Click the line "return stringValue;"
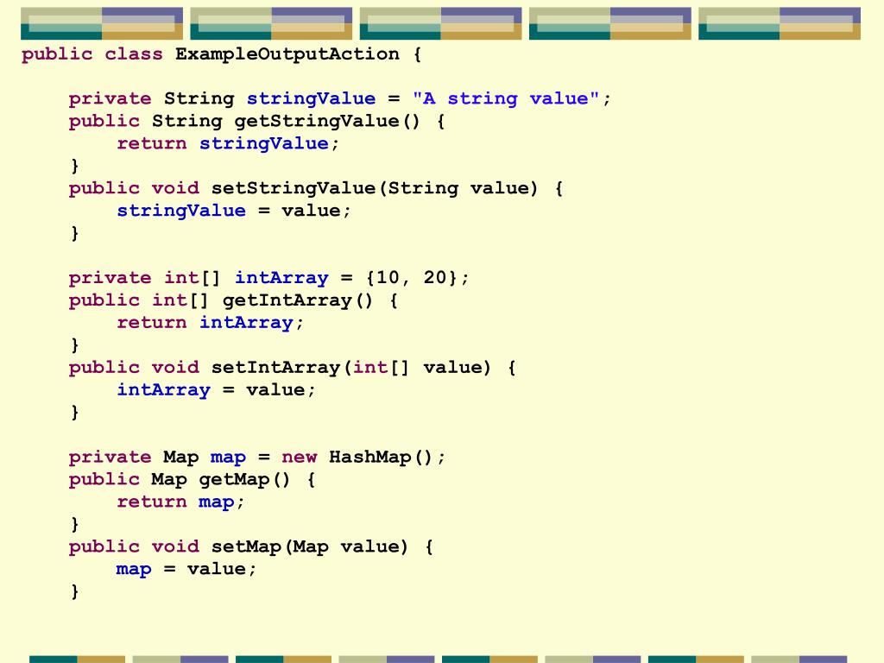The width and height of the screenshot is (884, 663). coord(228,144)
